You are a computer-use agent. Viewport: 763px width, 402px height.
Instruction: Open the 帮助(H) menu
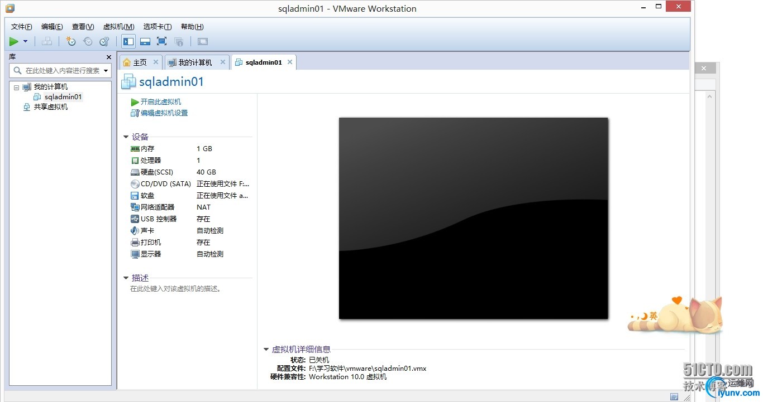(192, 27)
